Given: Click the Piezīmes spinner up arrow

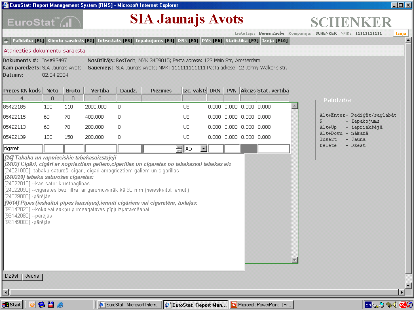Looking at the screenshot, I should pyautogui.click(x=179, y=147).
